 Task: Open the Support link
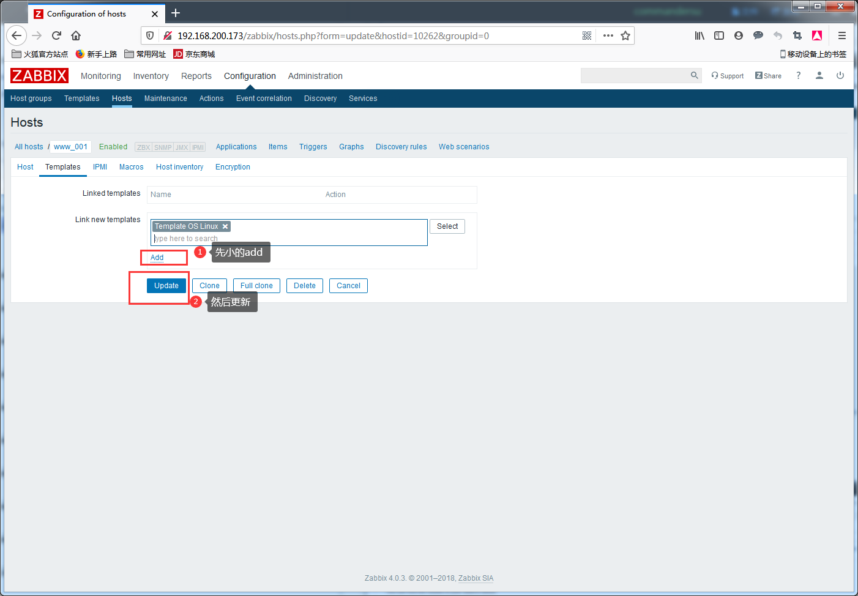click(728, 76)
